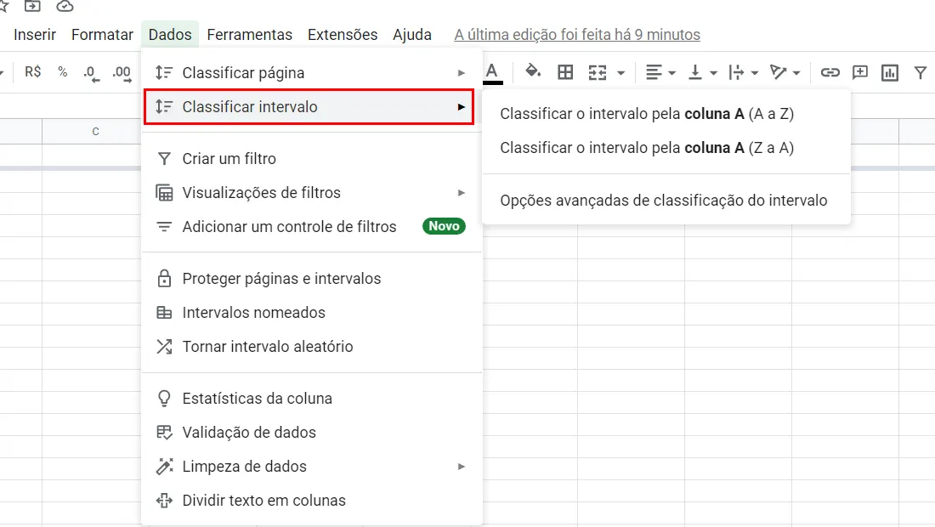Image resolution: width=935 pixels, height=527 pixels.
Task: Open Opções avançadas de classificação do intervalo
Action: [666, 201]
